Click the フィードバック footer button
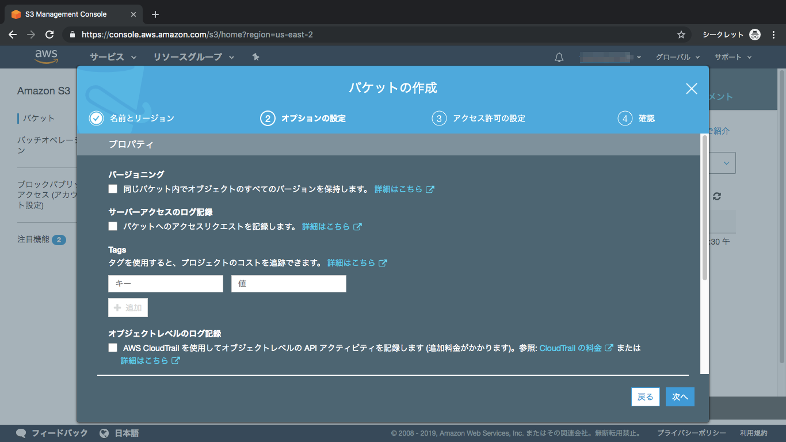The height and width of the screenshot is (442, 786). (x=52, y=433)
